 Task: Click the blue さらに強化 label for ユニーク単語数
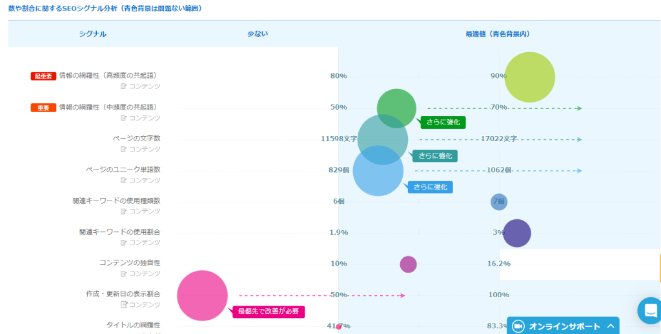(x=430, y=187)
